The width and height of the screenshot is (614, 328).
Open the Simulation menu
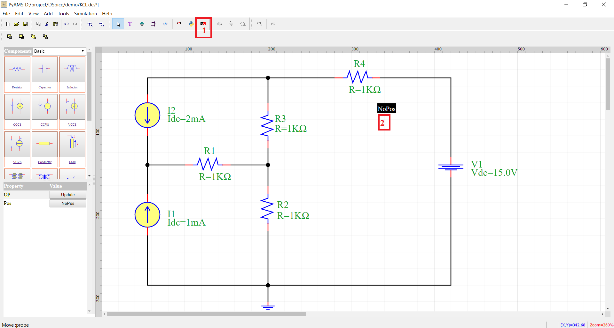pyautogui.click(x=85, y=14)
